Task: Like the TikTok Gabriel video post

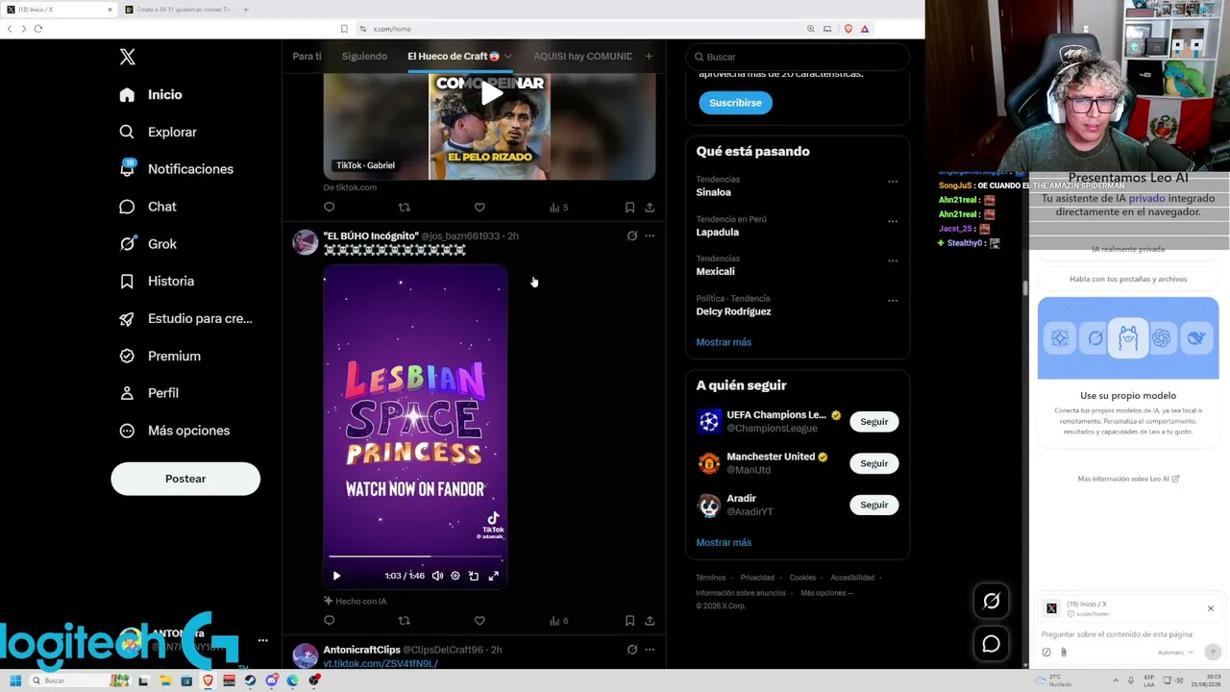Action: 480,208
